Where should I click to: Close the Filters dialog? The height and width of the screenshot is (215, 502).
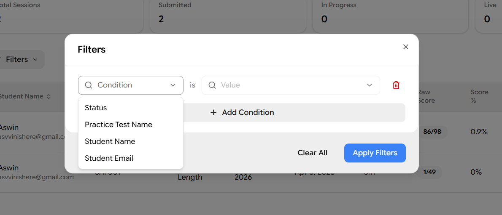(x=406, y=47)
